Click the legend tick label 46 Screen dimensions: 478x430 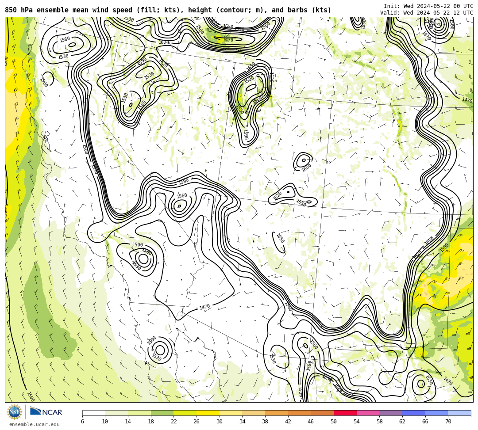click(x=311, y=422)
